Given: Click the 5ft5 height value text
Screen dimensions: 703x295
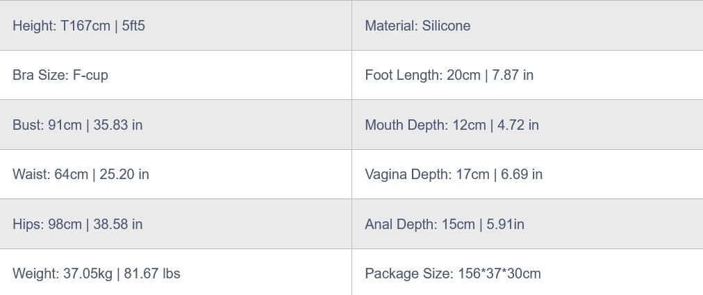Looking at the screenshot, I should point(133,26).
